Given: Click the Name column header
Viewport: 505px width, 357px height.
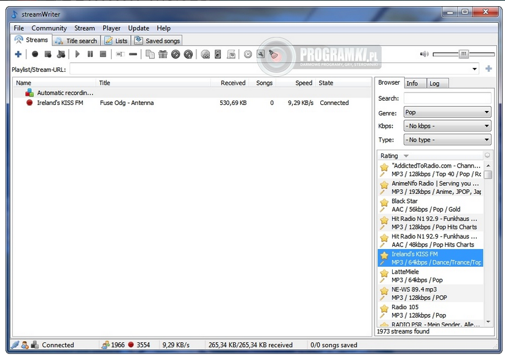Looking at the screenshot, I should point(54,83).
